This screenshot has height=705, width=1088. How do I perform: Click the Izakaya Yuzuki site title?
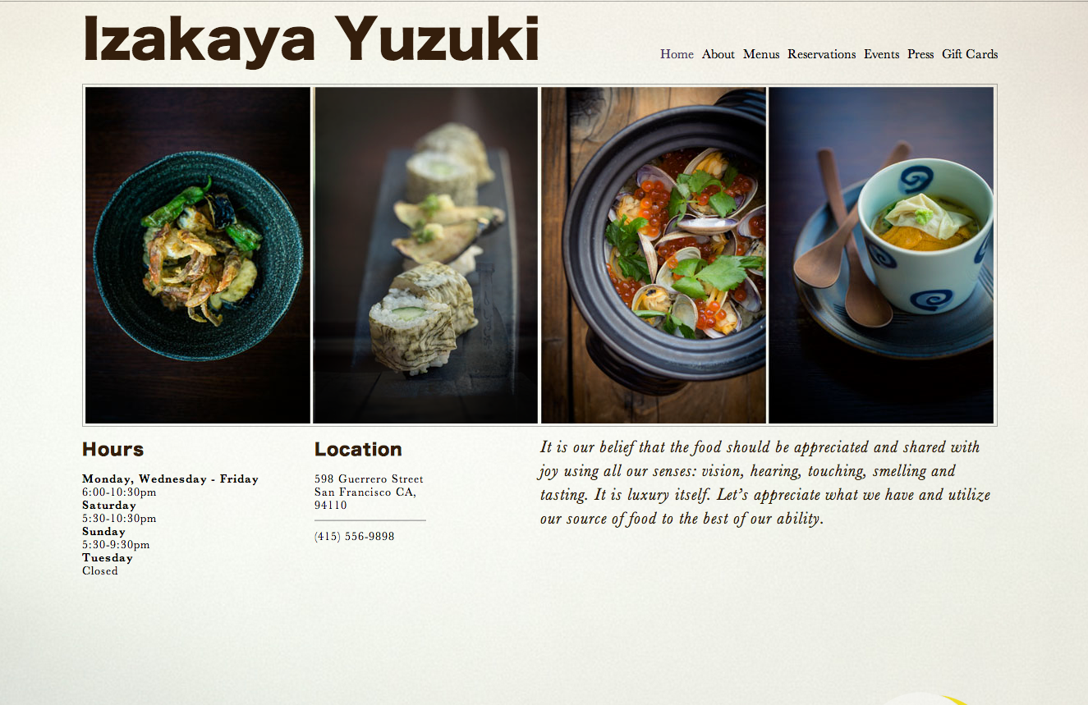311,39
